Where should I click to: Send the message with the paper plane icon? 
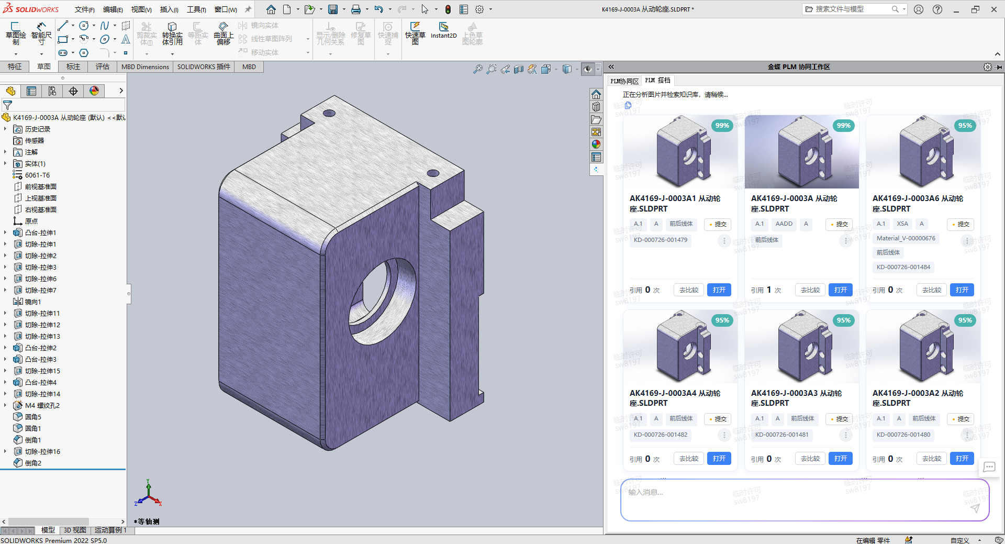coord(975,508)
